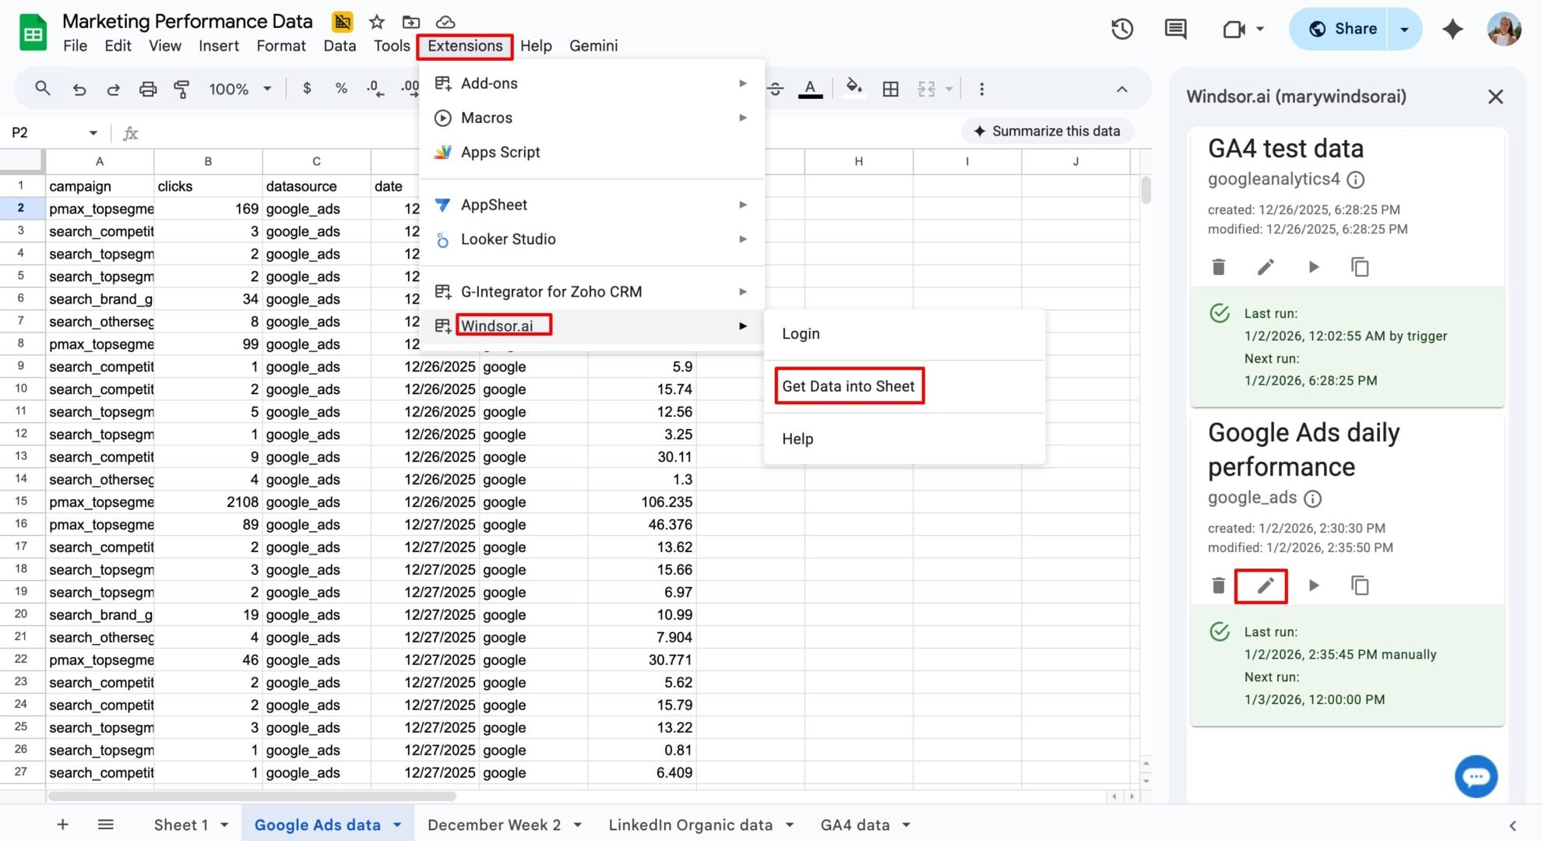The height and width of the screenshot is (841, 1542).
Task: Open the AppSheet submenu
Action: coord(592,205)
